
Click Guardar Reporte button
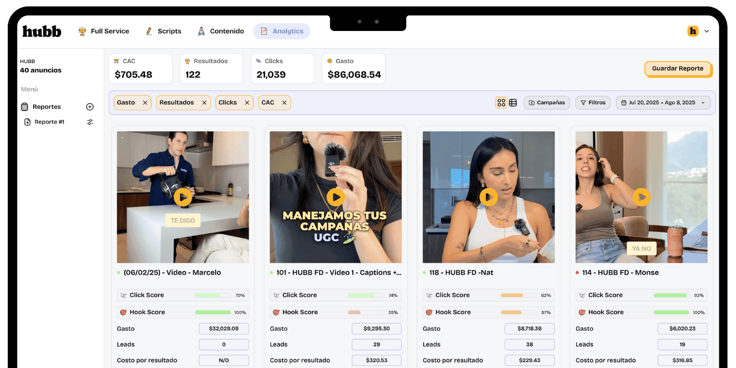point(678,69)
